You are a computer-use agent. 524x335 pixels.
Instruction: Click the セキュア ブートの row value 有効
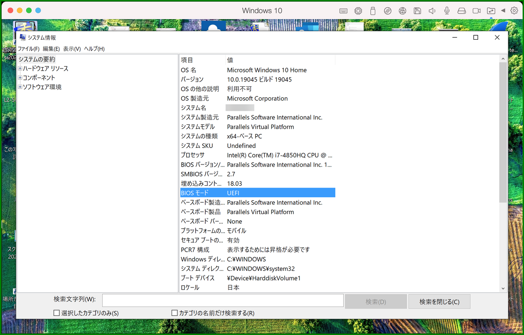[x=233, y=240]
